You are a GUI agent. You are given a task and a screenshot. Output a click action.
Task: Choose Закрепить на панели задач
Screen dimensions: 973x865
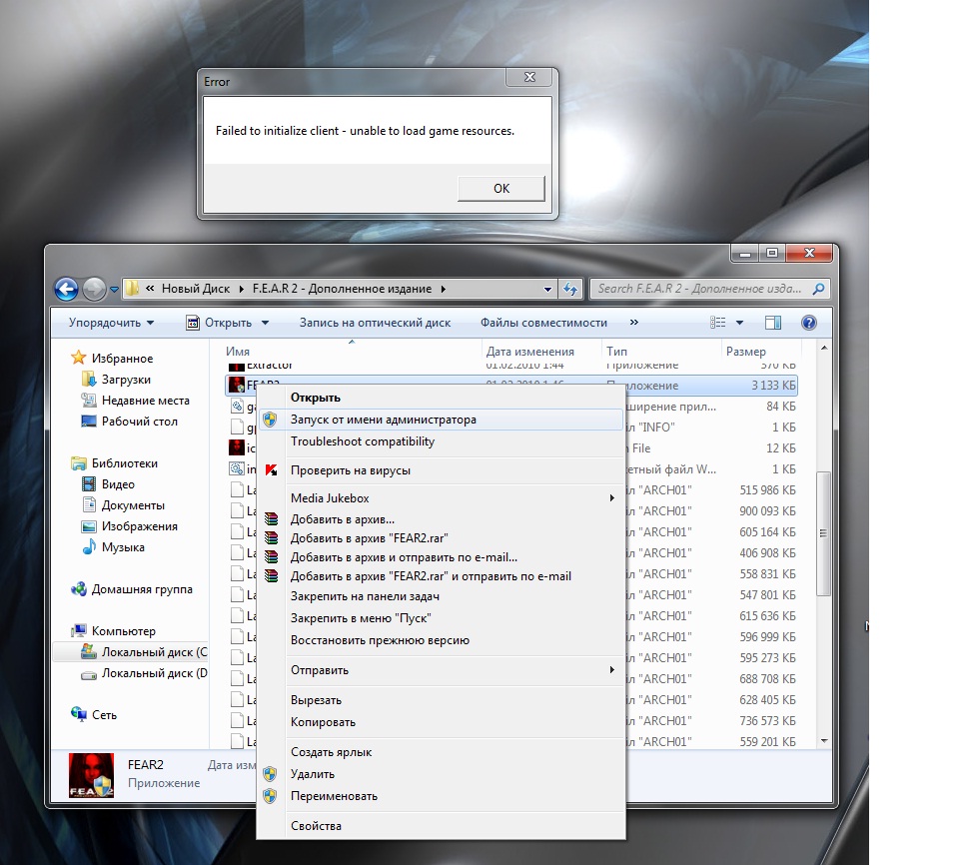(442, 596)
